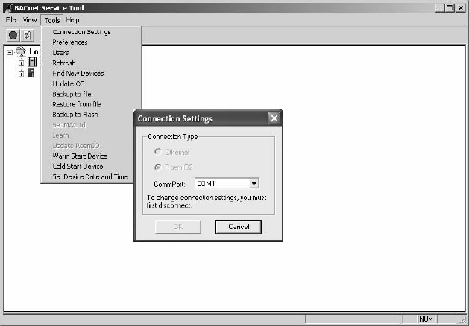This screenshot has height=326, width=469.
Task: Open the Help menu
Action: coord(72,20)
